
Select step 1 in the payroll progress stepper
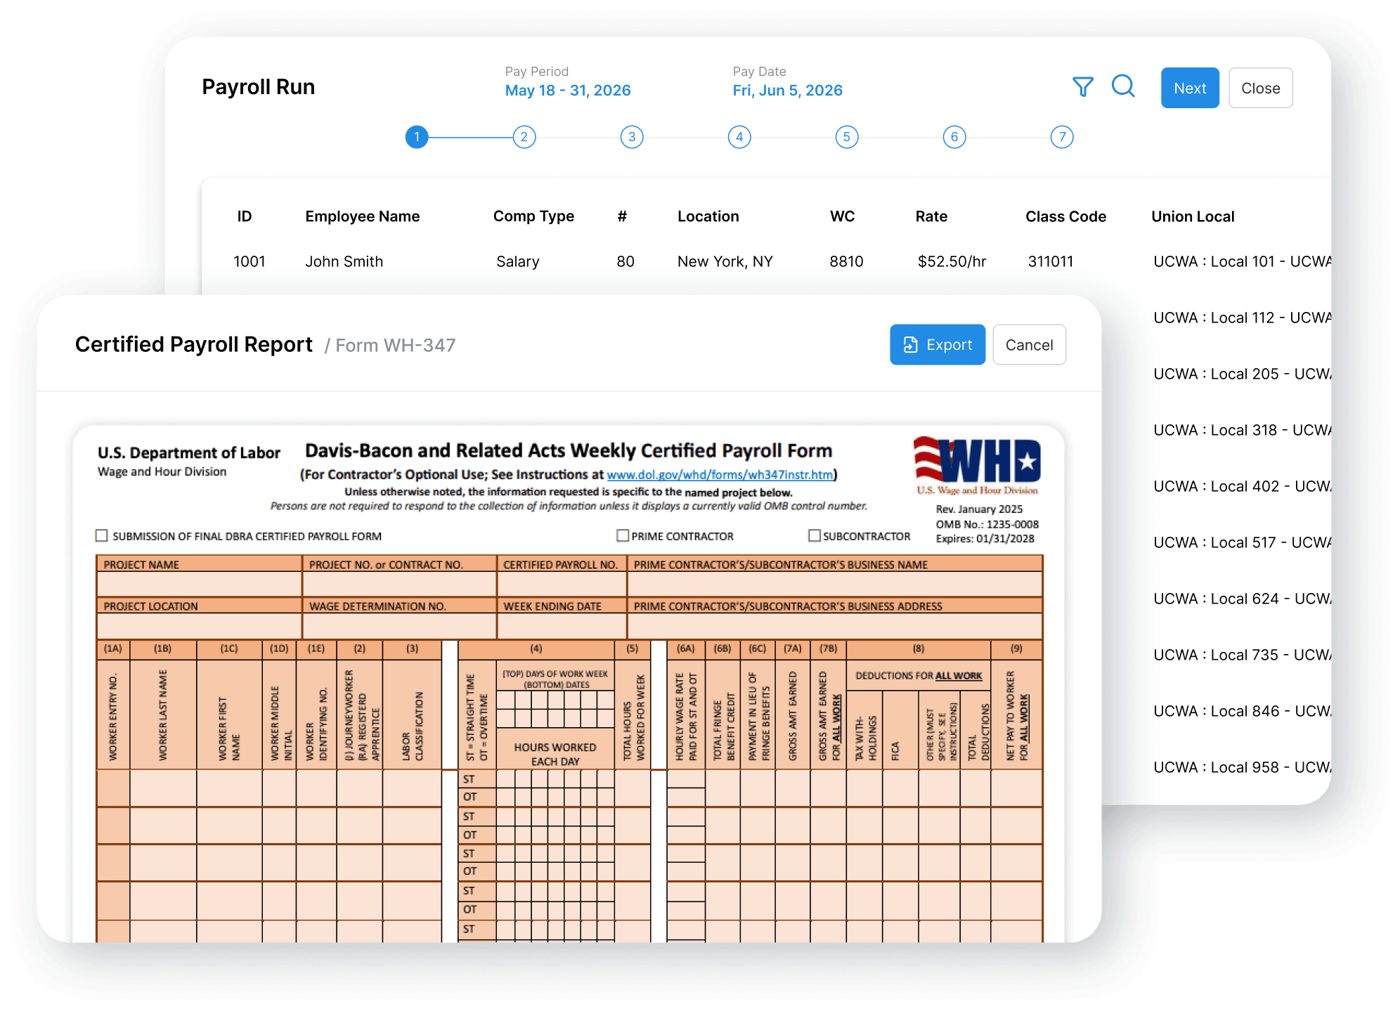pyautogui.click(x=417, y=138)
